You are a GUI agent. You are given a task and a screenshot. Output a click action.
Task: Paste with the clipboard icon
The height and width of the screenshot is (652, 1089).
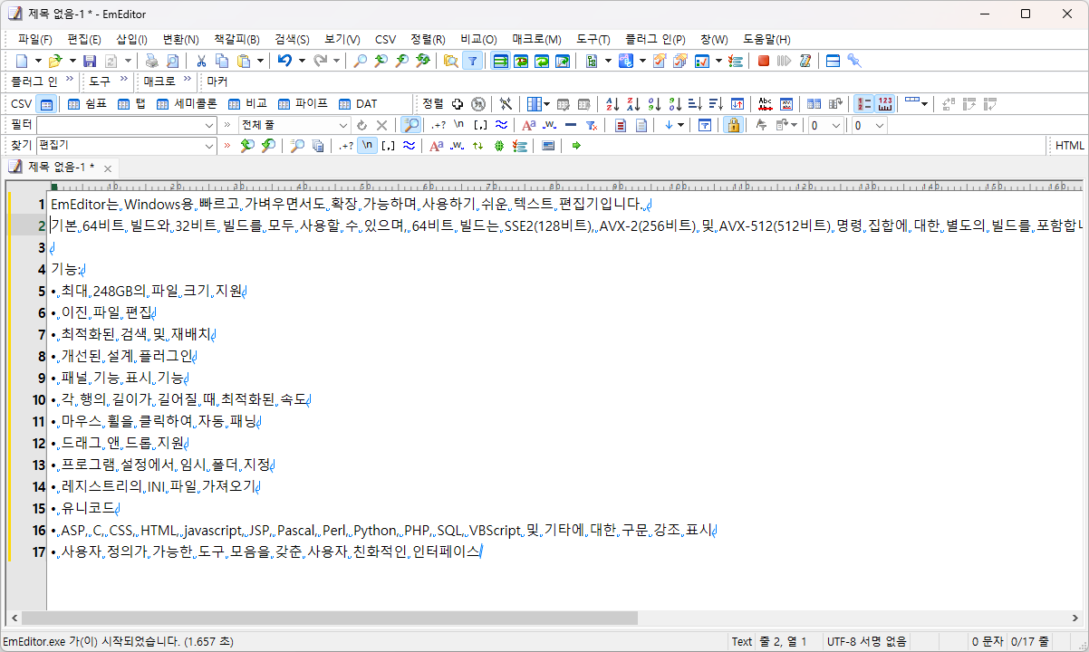(243, 61)
